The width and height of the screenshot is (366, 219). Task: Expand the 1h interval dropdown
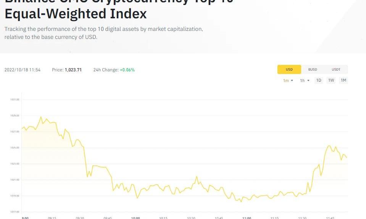pyautogui.click(x=304, y=81)
